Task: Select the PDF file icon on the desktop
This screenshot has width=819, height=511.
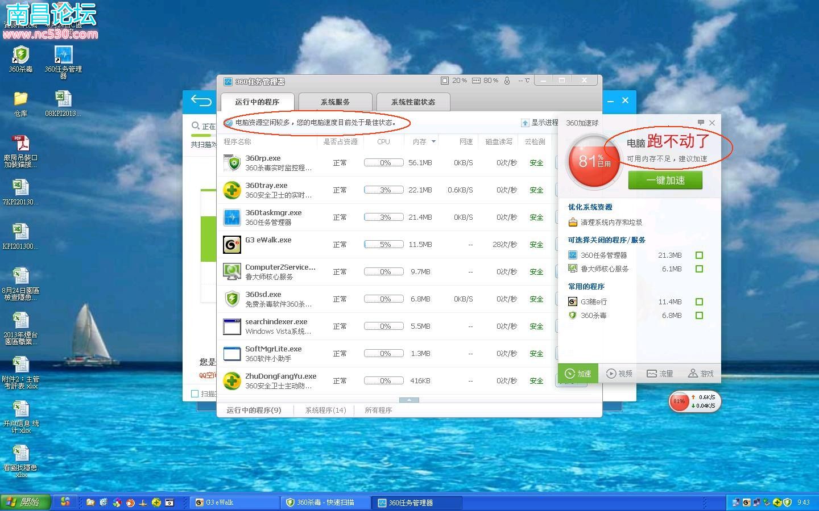Action: coord(20,143)
